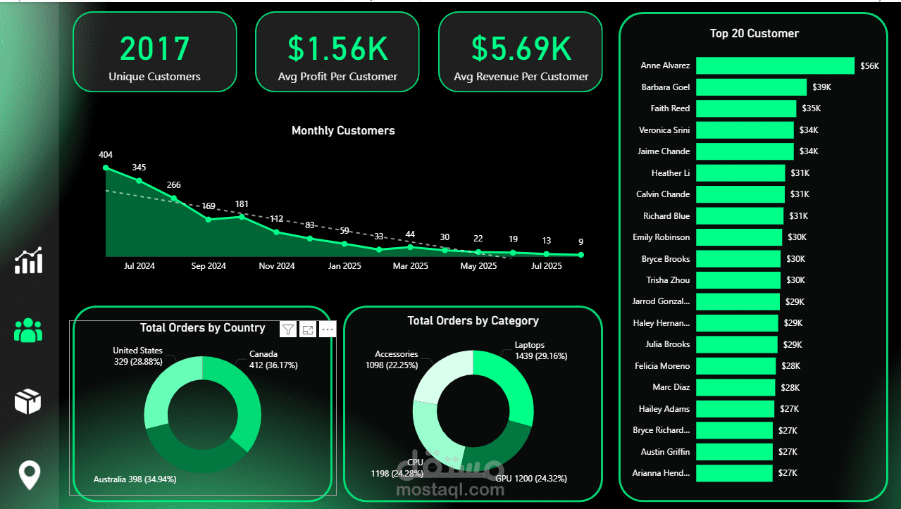
Task: Click Veronica Srini's $34K bar
Action: 745,130
